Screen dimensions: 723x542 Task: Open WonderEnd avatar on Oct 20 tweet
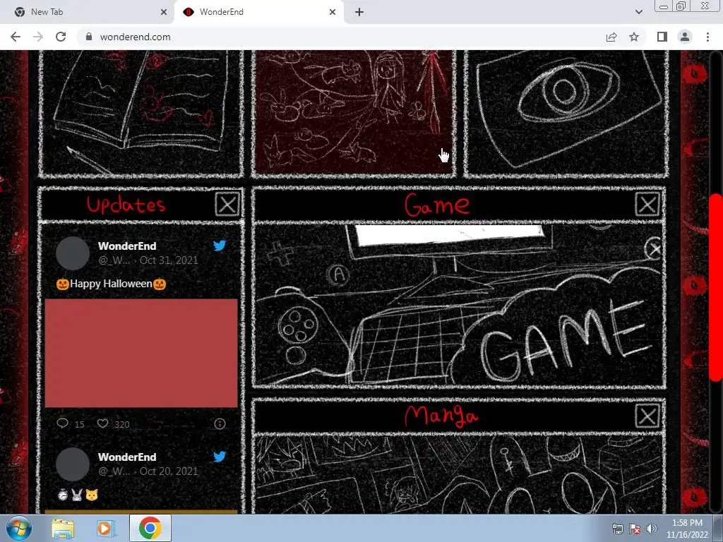click(x=73, y=464)
